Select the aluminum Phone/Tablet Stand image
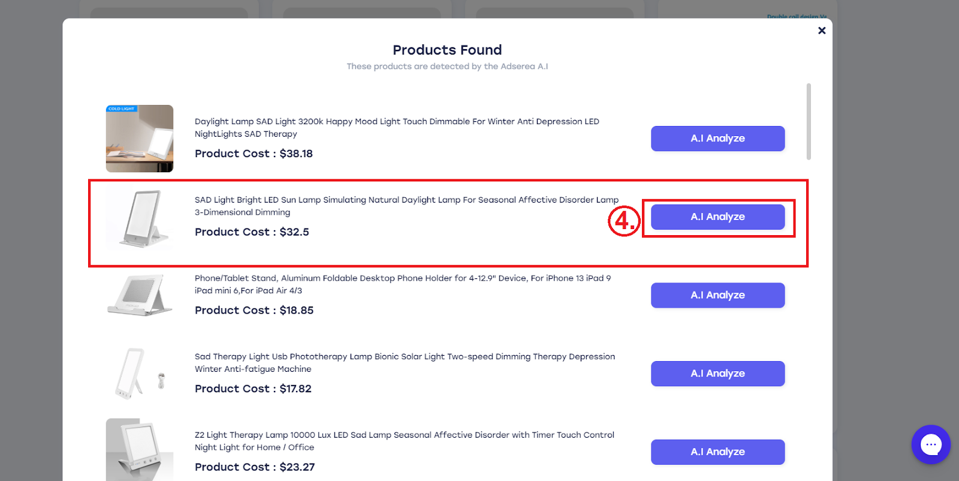Screen dimensions: 959x481 140,295
